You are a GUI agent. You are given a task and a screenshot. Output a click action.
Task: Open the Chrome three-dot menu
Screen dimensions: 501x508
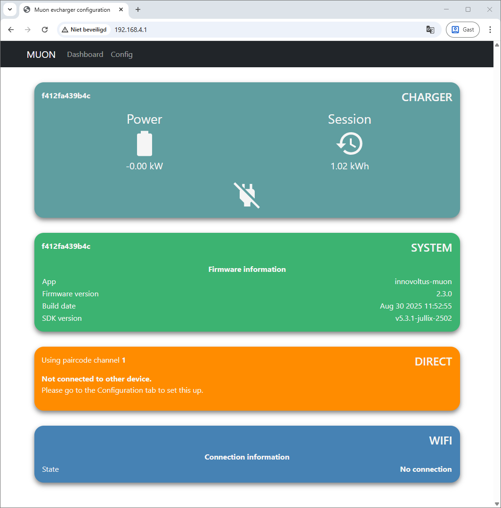490,30
